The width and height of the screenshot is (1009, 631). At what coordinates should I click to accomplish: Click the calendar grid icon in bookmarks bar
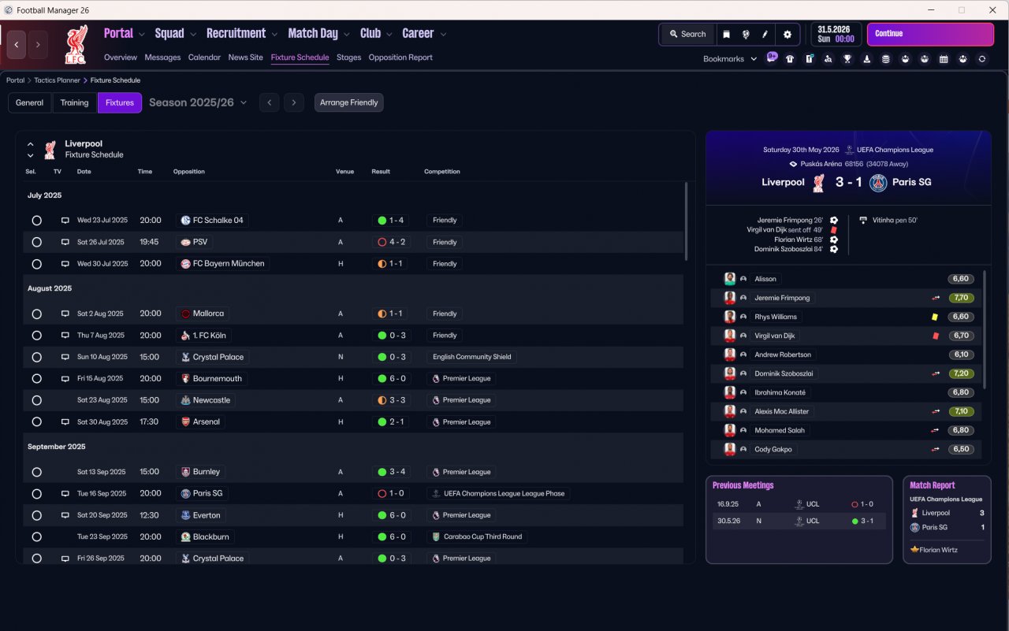(x=944, y=59)
